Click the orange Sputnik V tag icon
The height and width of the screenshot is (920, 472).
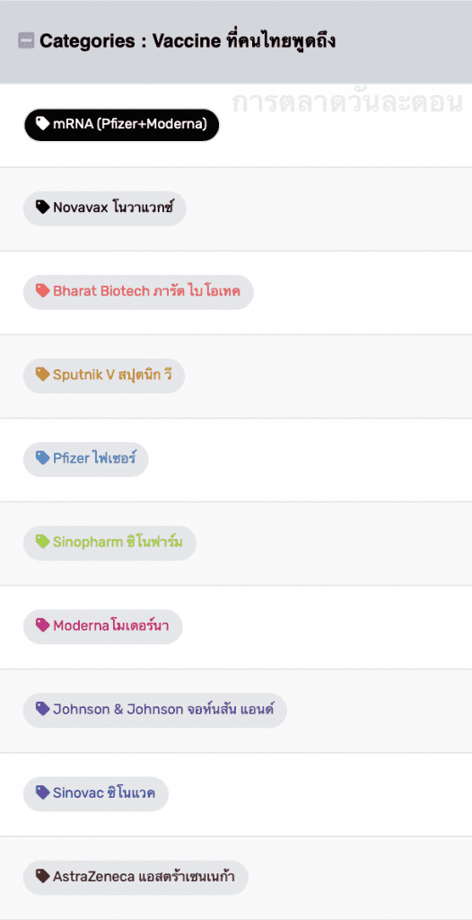[x=43, y=375]
